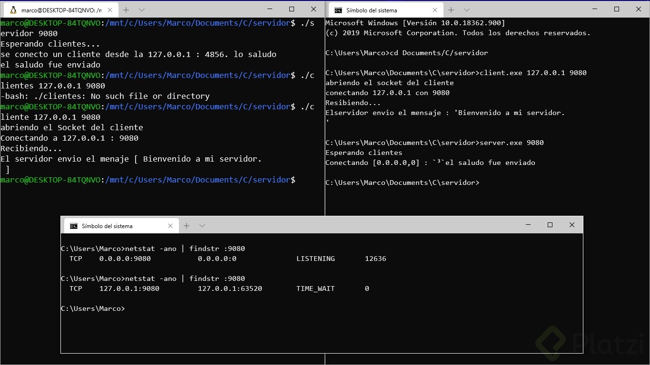The image size is (650, 365).
Task: Maximize the netstat command prompt window
Action: 550,225
